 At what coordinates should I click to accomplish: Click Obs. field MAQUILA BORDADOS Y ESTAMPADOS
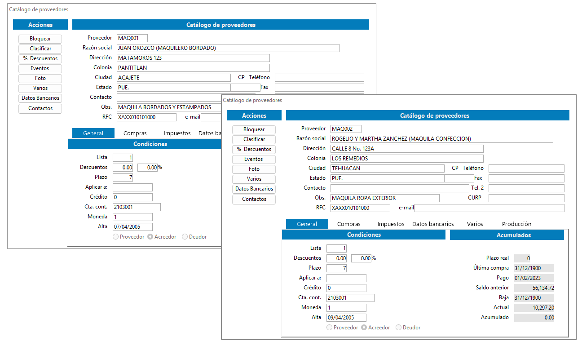click(x=169, y=107)
